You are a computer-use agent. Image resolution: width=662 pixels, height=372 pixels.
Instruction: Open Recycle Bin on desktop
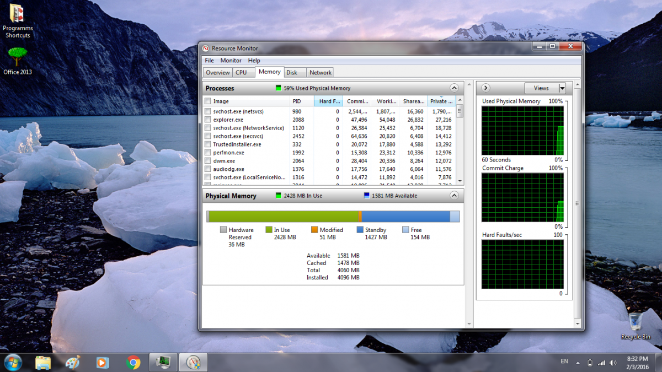(x=636, y=322)
